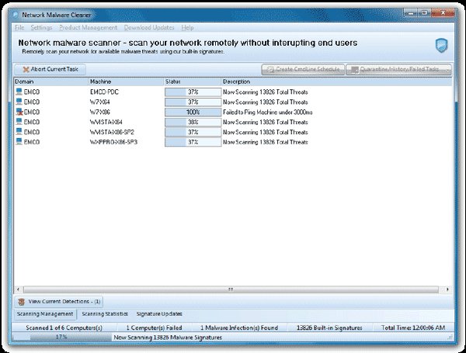The height and width of the screenshot is (353, 466).
Task: Click the horizontal scrollbar right arrow
Action: click(447, 289)
